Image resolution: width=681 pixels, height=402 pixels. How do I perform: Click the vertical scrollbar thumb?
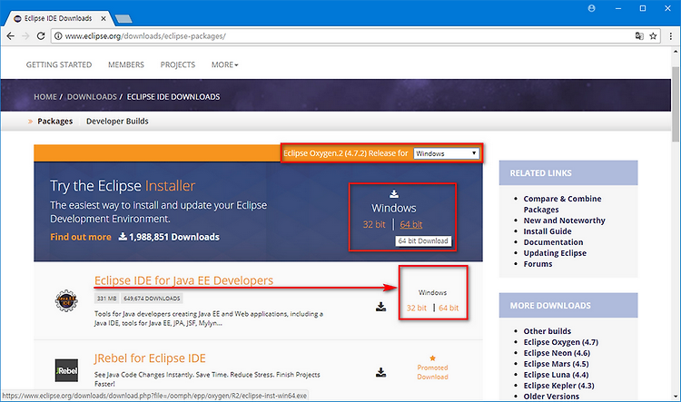coord(676,104)
